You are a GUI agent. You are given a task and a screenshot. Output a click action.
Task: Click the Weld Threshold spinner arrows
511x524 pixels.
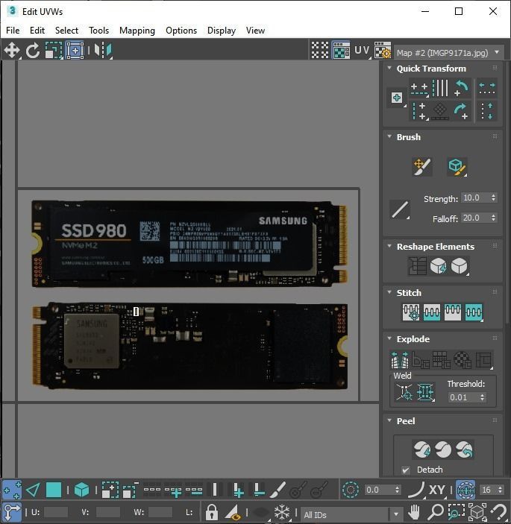click(482, 397)
